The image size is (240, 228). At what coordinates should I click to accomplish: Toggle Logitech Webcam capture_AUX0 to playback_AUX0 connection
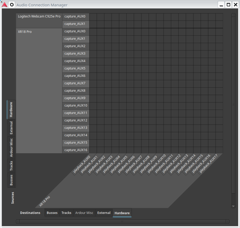pyautogui.click(x=93, y=17)
